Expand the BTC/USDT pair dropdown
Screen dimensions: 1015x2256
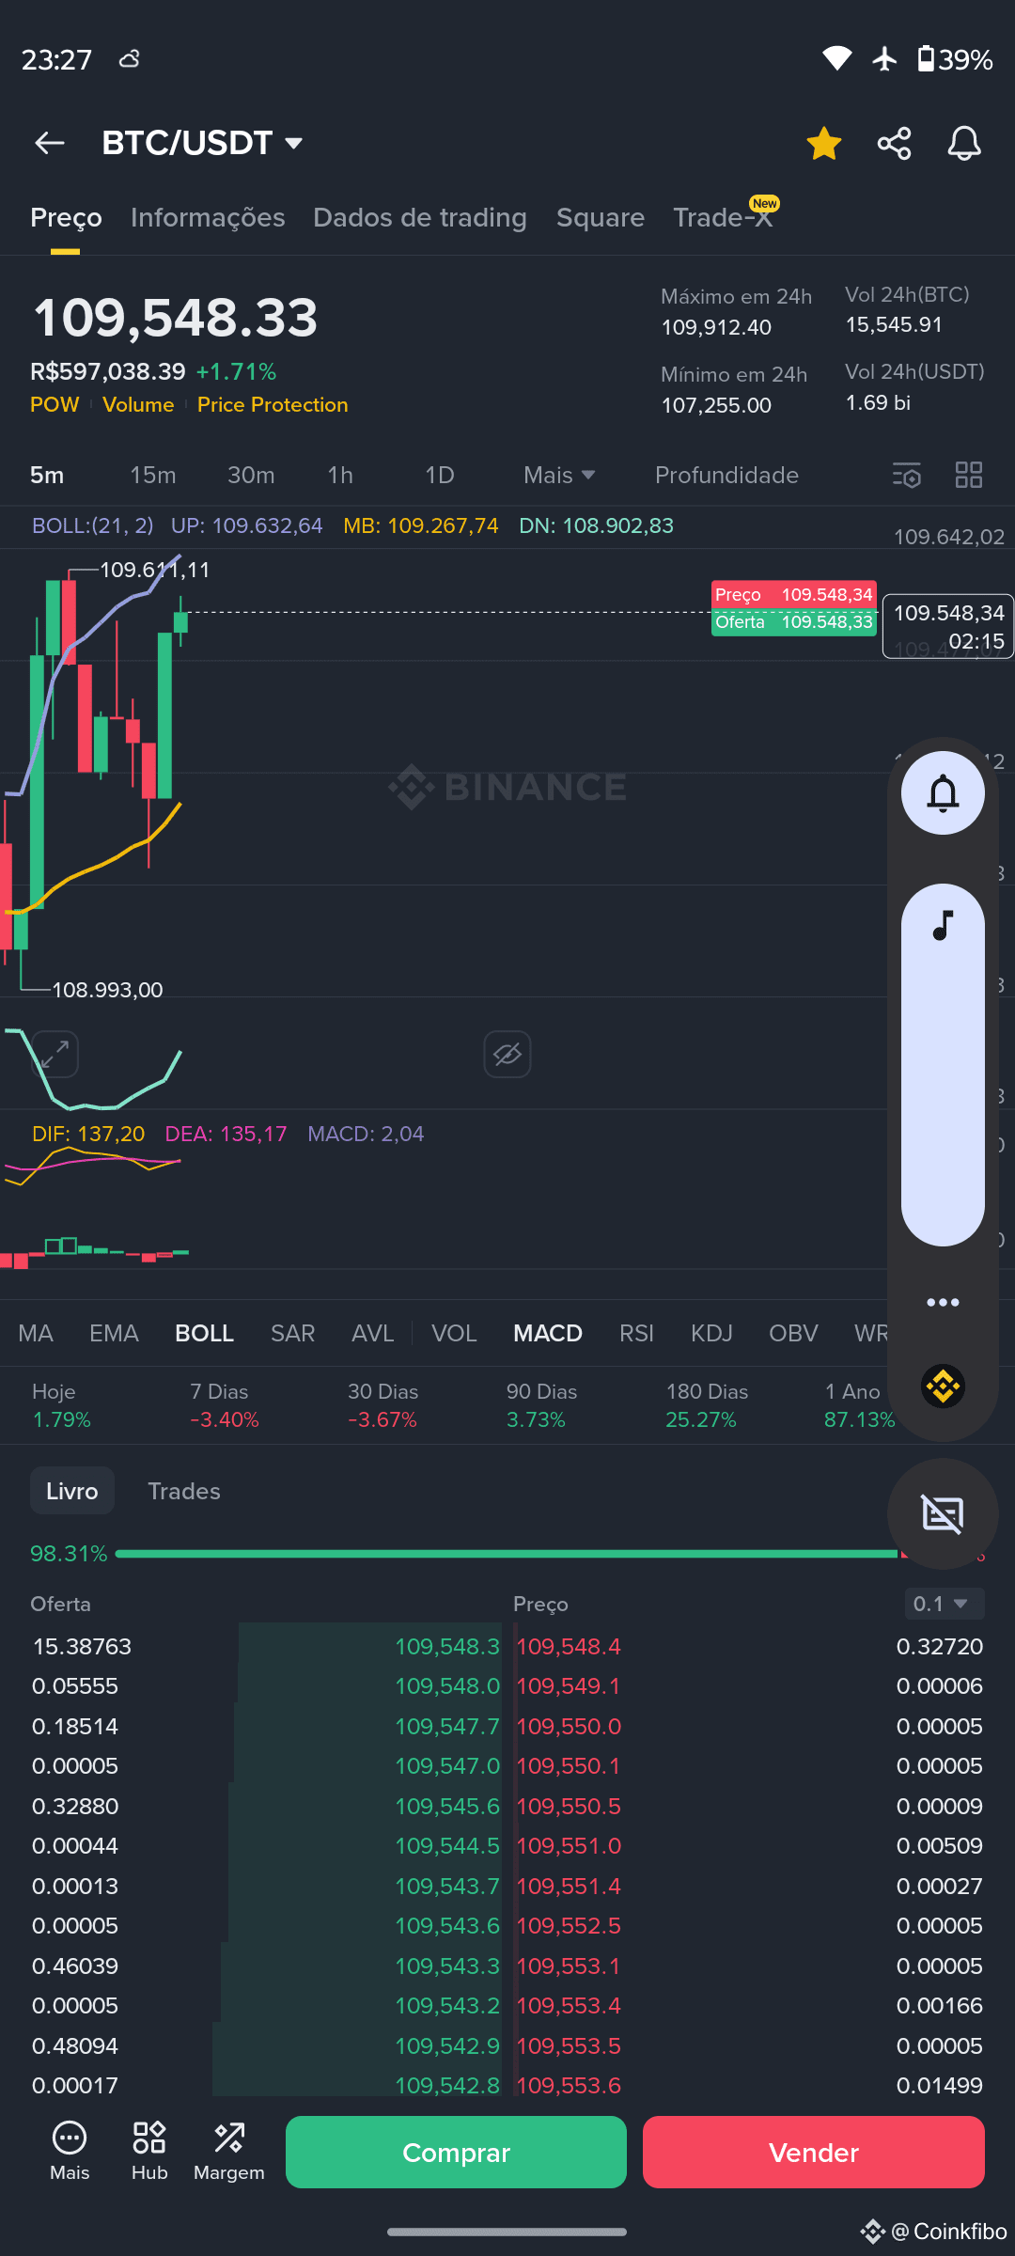(202, 143)
